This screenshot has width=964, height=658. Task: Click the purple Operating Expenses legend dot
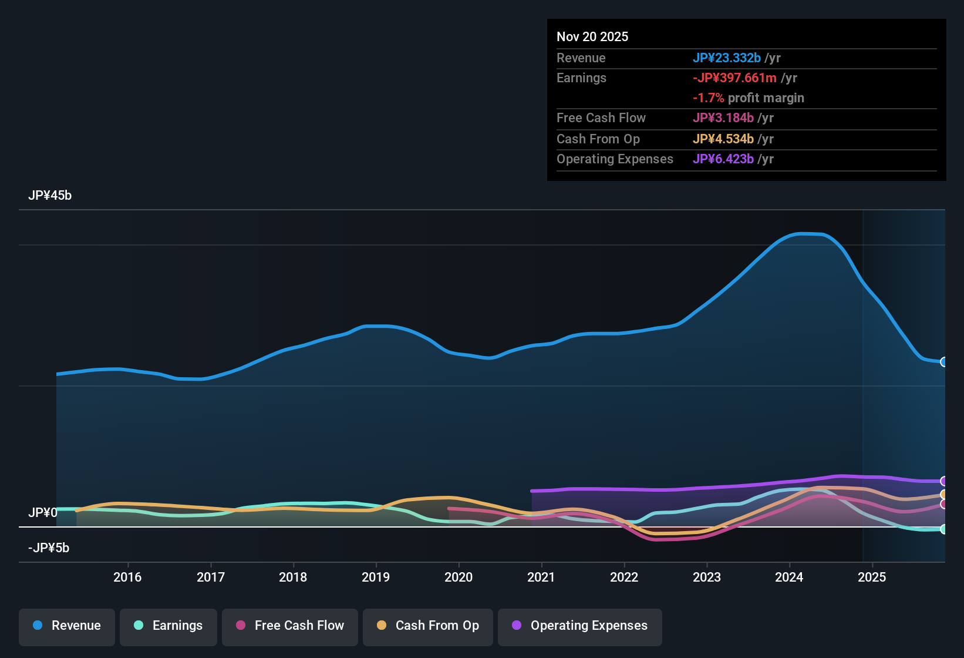(x=517, y=626)
